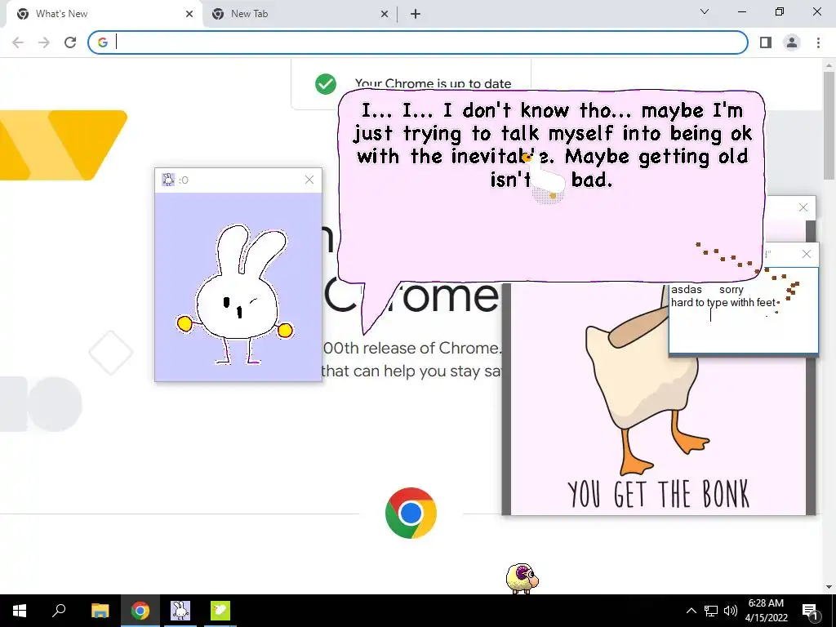Close the New Tab tab
Image resolution: width=836 pixels, height=627 pixels.
coord(385,14)
